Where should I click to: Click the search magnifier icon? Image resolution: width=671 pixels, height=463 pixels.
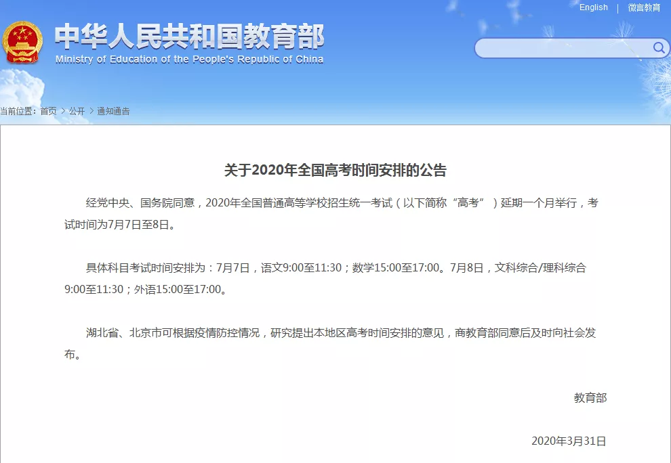click(x=658, y=48)
